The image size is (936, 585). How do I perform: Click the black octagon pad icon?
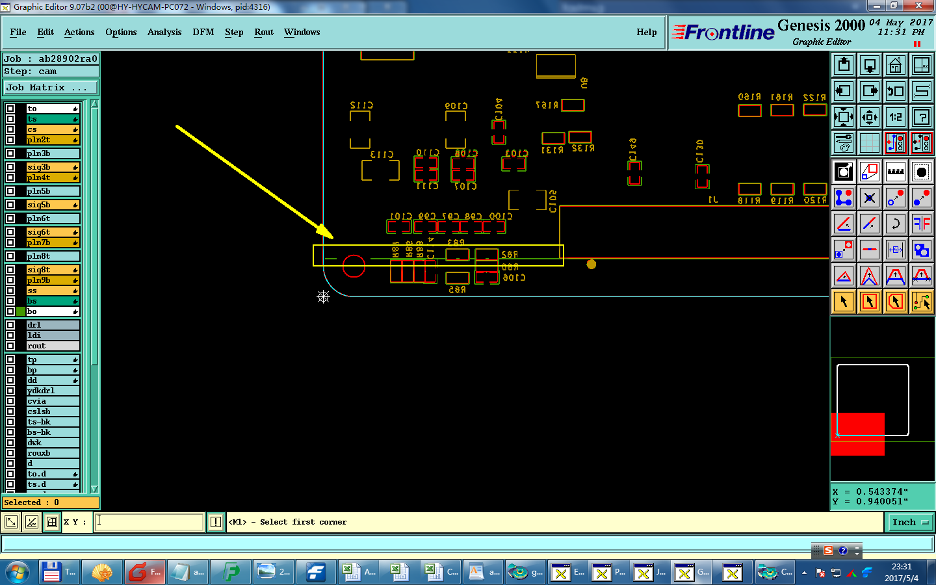(x=922, y=172)
